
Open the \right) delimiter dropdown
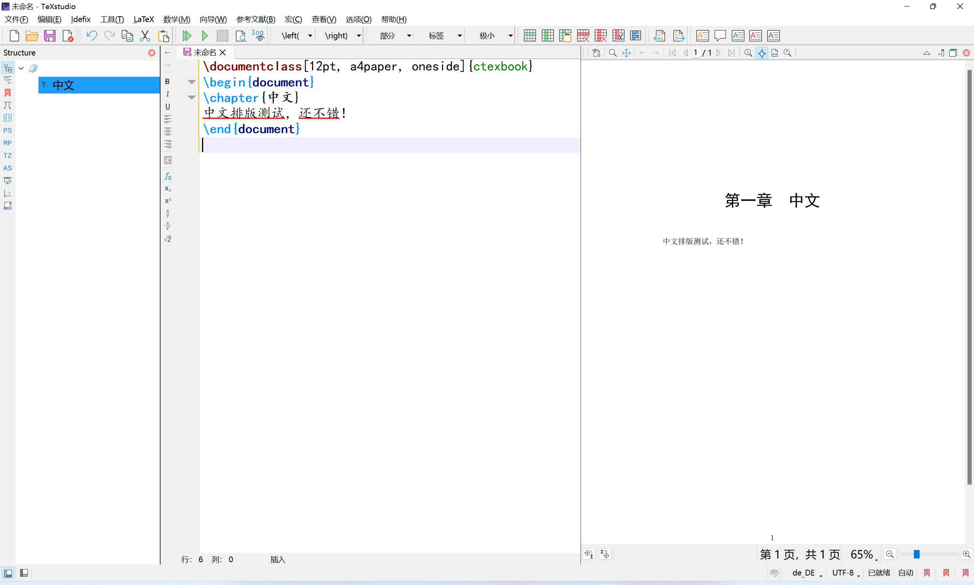click(359, 36)
